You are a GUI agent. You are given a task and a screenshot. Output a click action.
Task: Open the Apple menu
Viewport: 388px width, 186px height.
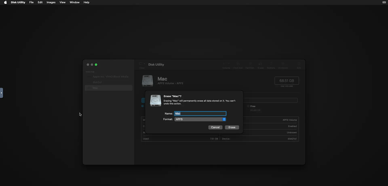5,2
